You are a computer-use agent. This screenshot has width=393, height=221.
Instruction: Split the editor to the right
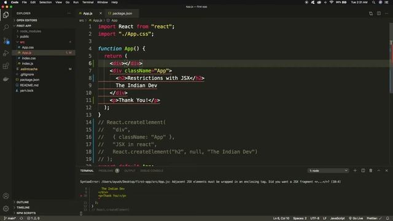coord(379,14)
